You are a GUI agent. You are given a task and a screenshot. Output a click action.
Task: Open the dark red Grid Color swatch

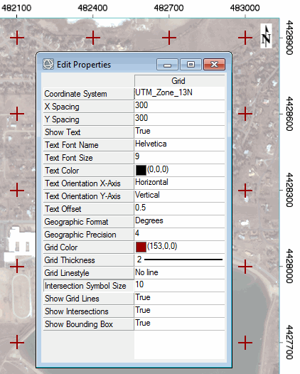(x=141, y=247)
